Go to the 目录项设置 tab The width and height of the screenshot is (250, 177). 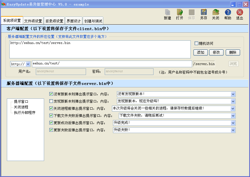pos(54,21)
